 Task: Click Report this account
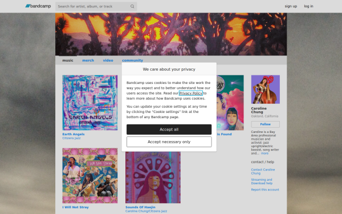pos(265,189)
